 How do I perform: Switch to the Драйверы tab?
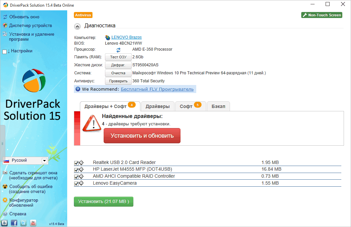157,106
